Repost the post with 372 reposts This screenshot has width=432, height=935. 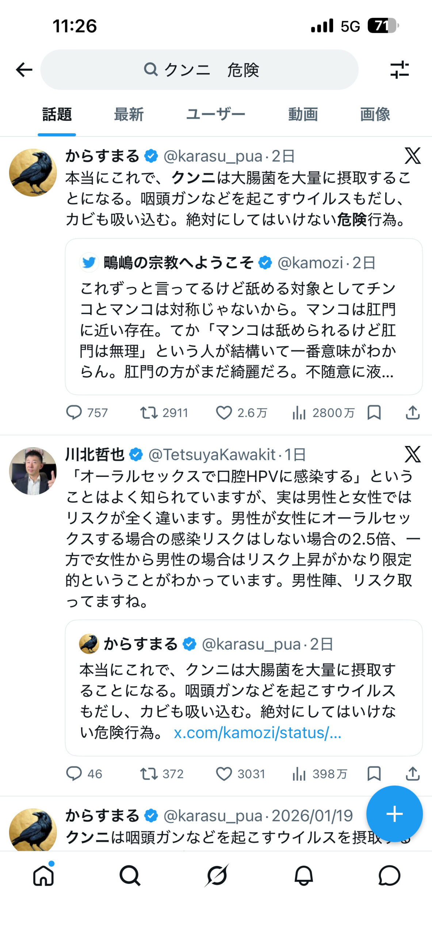(149, 774)
